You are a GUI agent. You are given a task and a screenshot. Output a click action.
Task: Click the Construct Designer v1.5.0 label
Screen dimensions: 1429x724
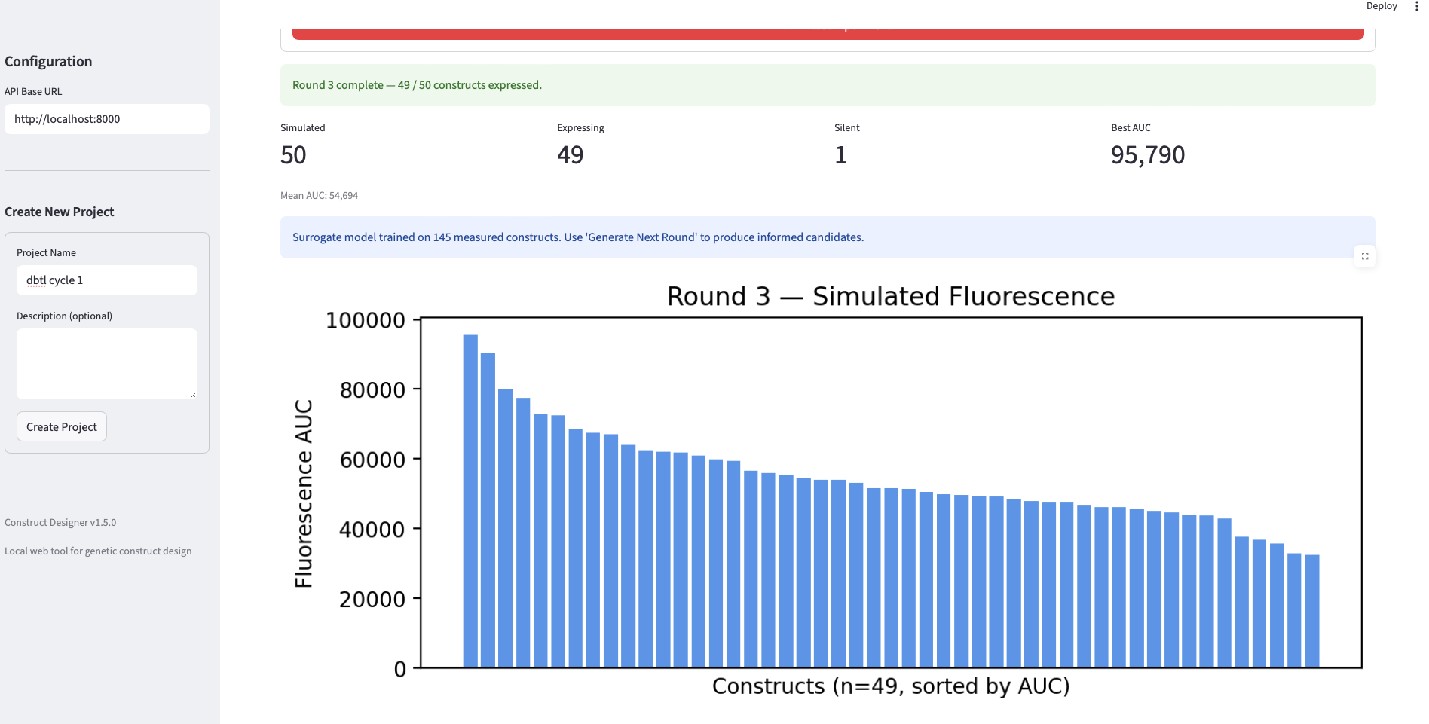tap(60, 522)
